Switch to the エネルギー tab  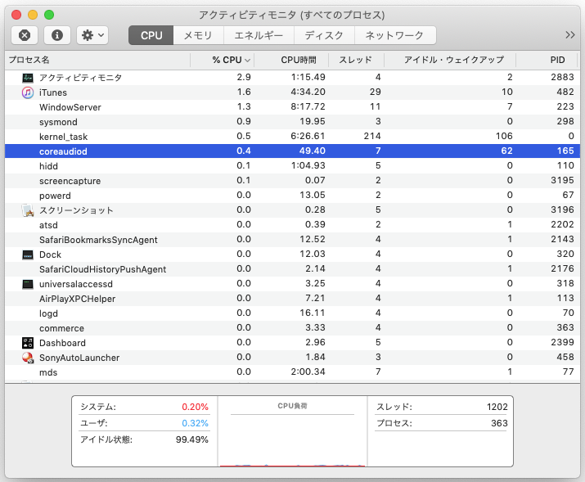click(259, 35)
